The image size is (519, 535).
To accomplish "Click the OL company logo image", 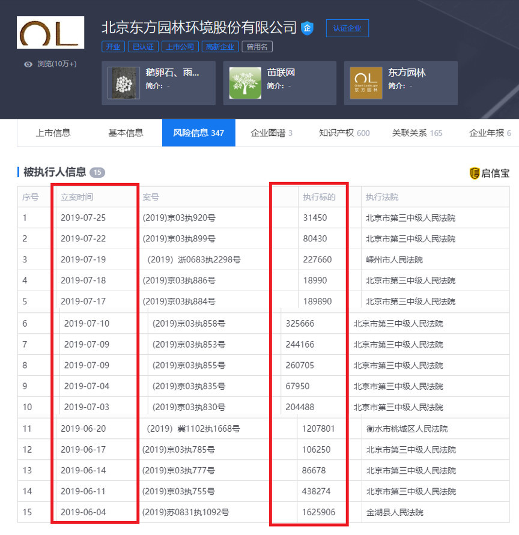I will click(50, 32).
